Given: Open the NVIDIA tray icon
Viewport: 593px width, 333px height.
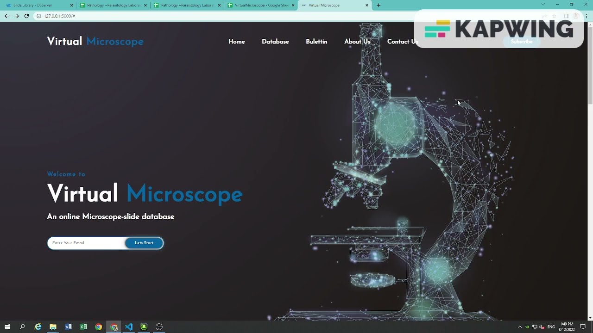Looking at the screenshot, I should 527,327.
